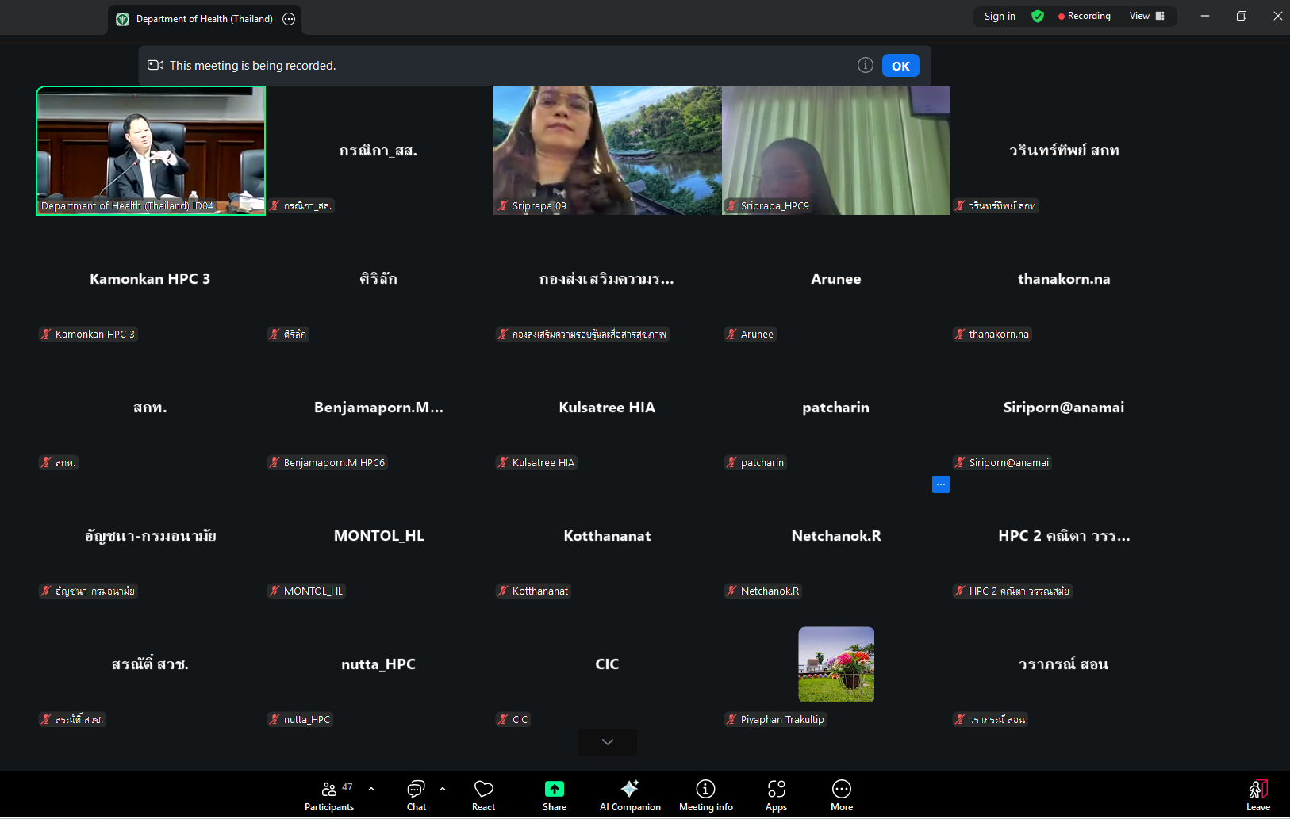1290x819 pixels.
Task: Expand the arrow beside Participants
Action: [x=371, y=789]
